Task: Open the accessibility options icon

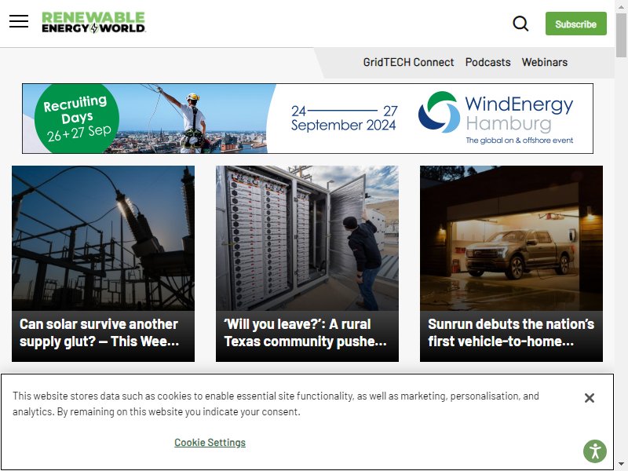Action: pyautogui.click(x=595, y=451)
